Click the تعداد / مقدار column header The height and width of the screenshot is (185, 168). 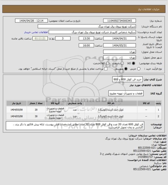[x=36, y=103]
